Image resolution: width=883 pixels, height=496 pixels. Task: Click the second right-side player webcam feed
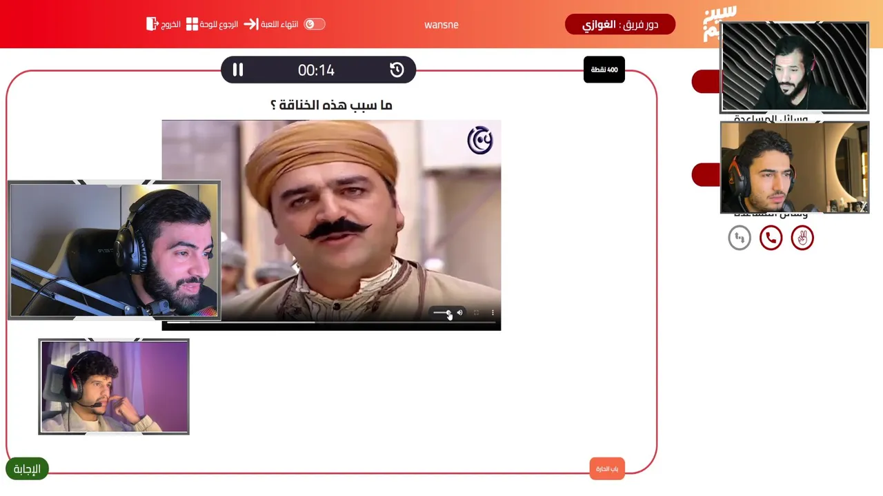(x=794, y=167)
